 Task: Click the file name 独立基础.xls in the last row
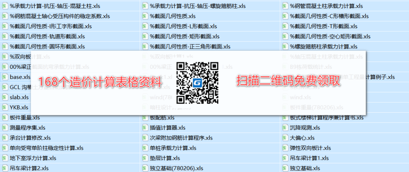coord(305,168)
